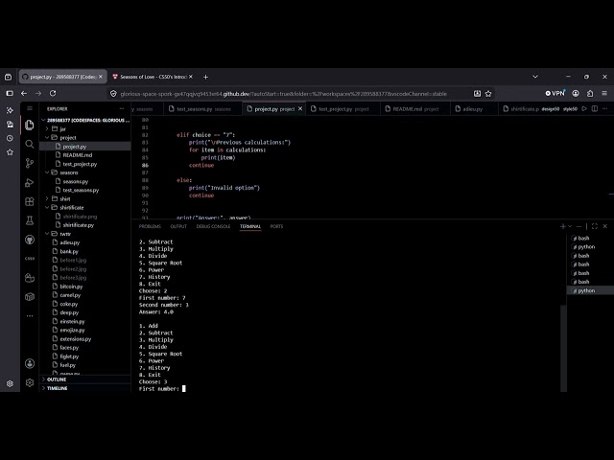Open the CS50 activity bar item
This screenshot has width=614, height=460.
(x=30, y=259)
